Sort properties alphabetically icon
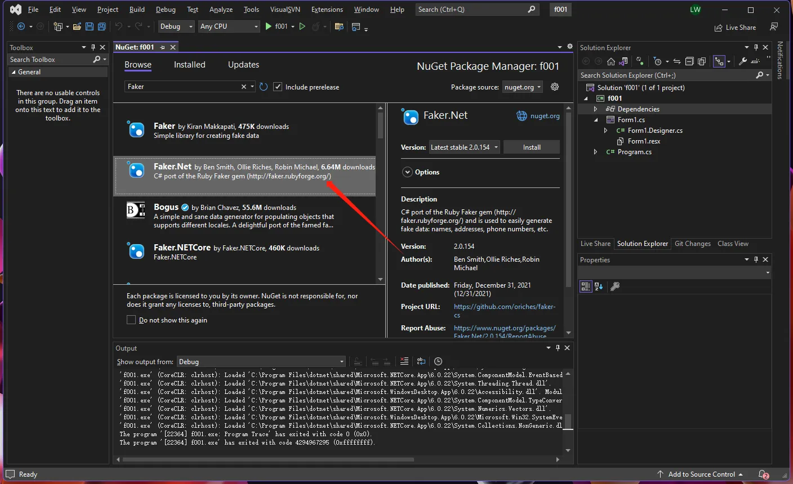The height and width of the screenshot is (484, 793). (599, 286)
